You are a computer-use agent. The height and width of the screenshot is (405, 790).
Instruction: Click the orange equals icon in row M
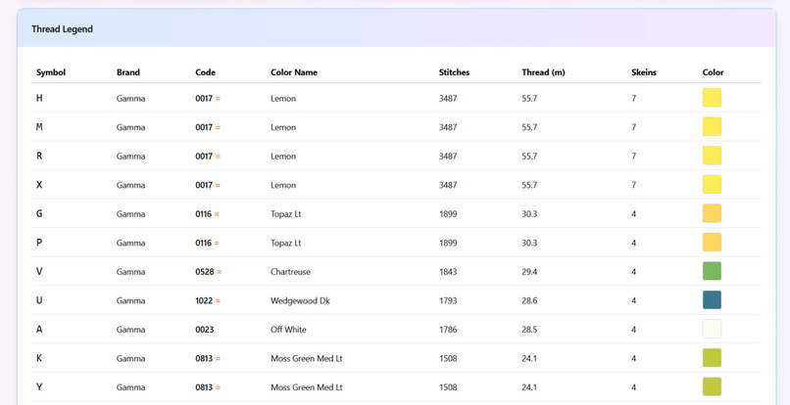pyautogui.click(x=218, y=127)
